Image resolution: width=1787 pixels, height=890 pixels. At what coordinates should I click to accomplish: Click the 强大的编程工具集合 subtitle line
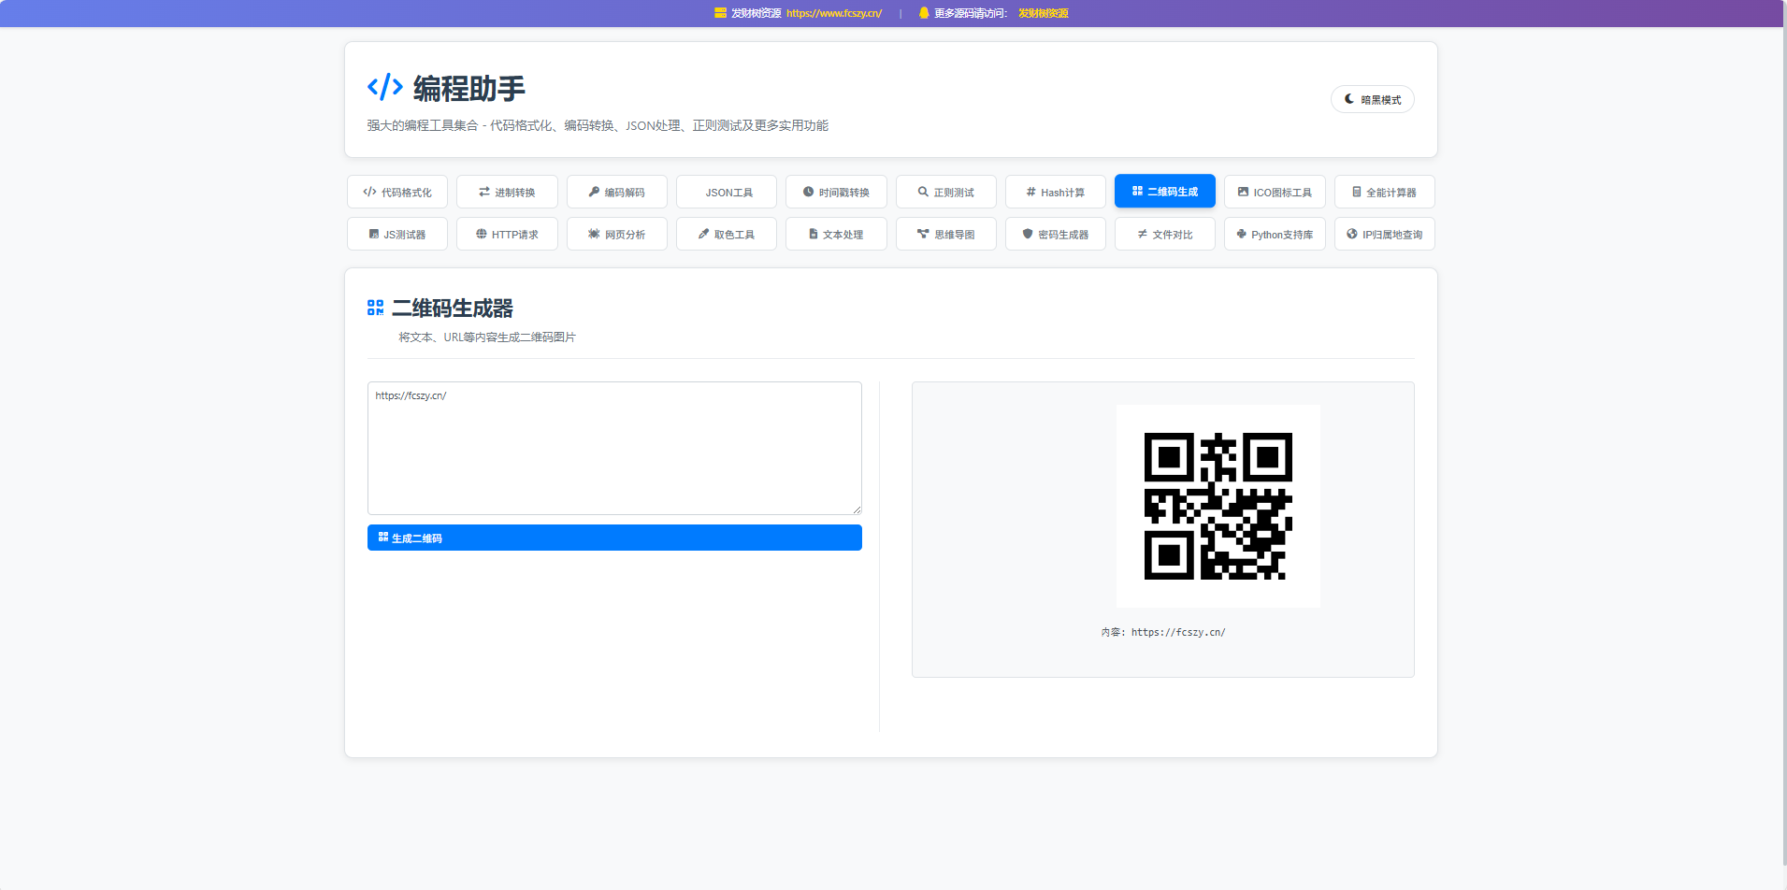[x=598, y=125]
